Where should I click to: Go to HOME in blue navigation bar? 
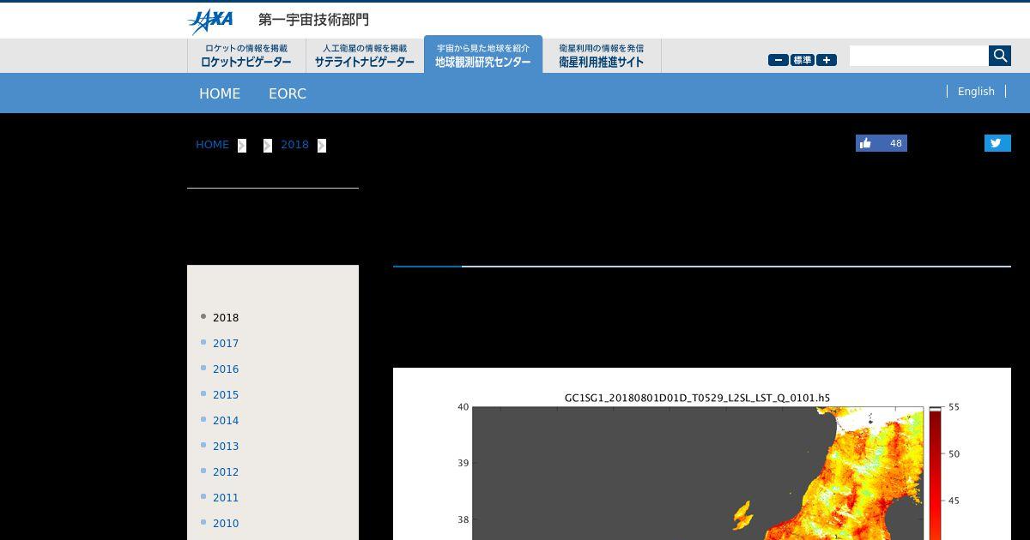click(x=220, y=93)
